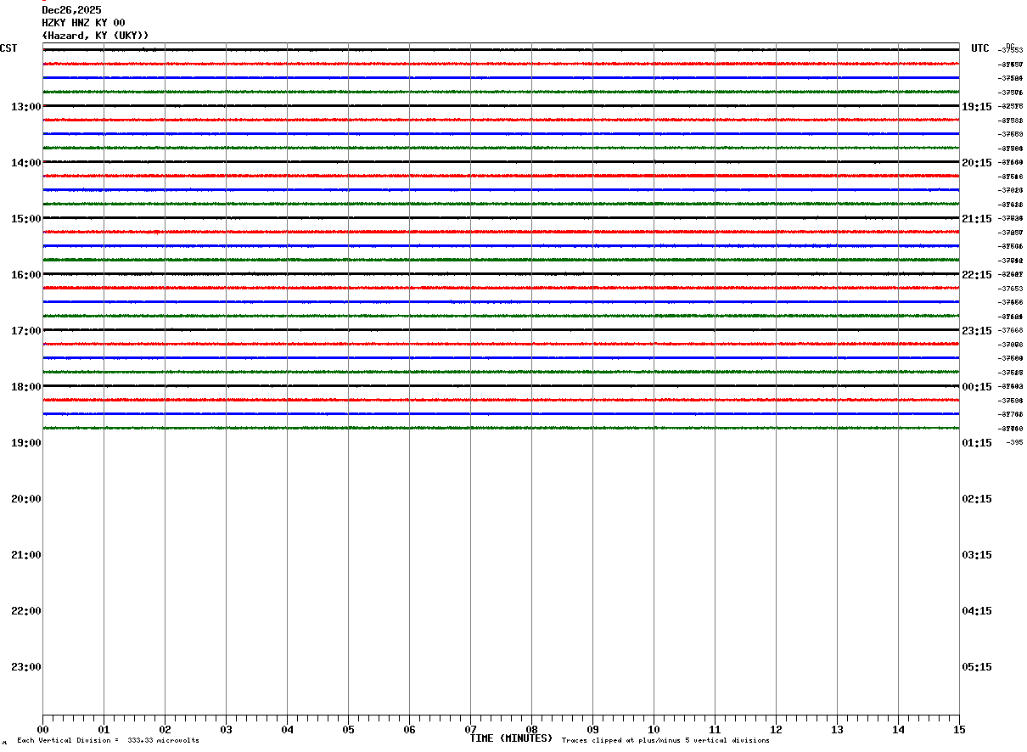Click the TIME (MINUTES) axis title
The height and width of the screenshot is (752, 1027).
511,738
